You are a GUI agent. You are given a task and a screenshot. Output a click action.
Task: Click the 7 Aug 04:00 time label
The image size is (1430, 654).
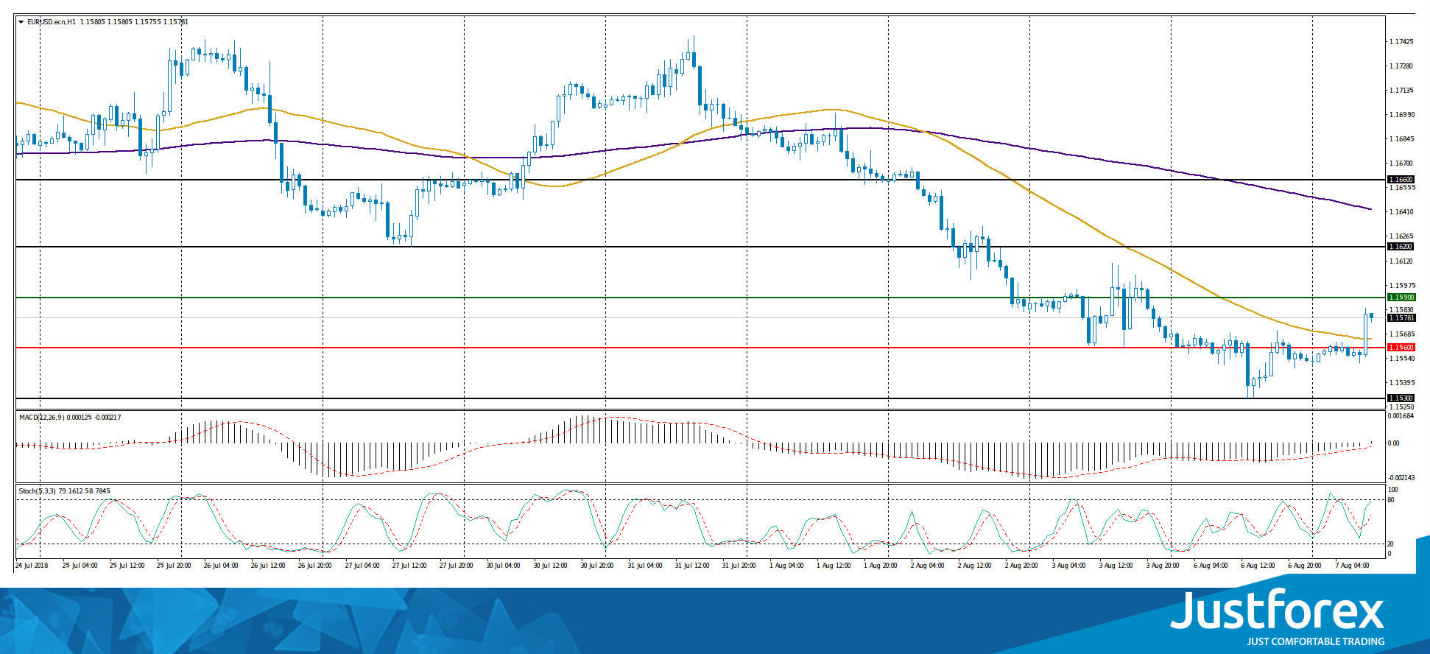click(1351, 566)
